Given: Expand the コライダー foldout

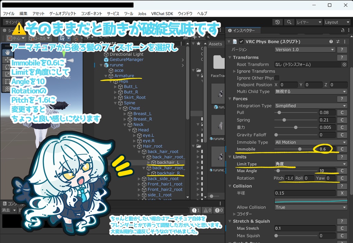Looking at the screenshot, I should [x=234, y=214].
